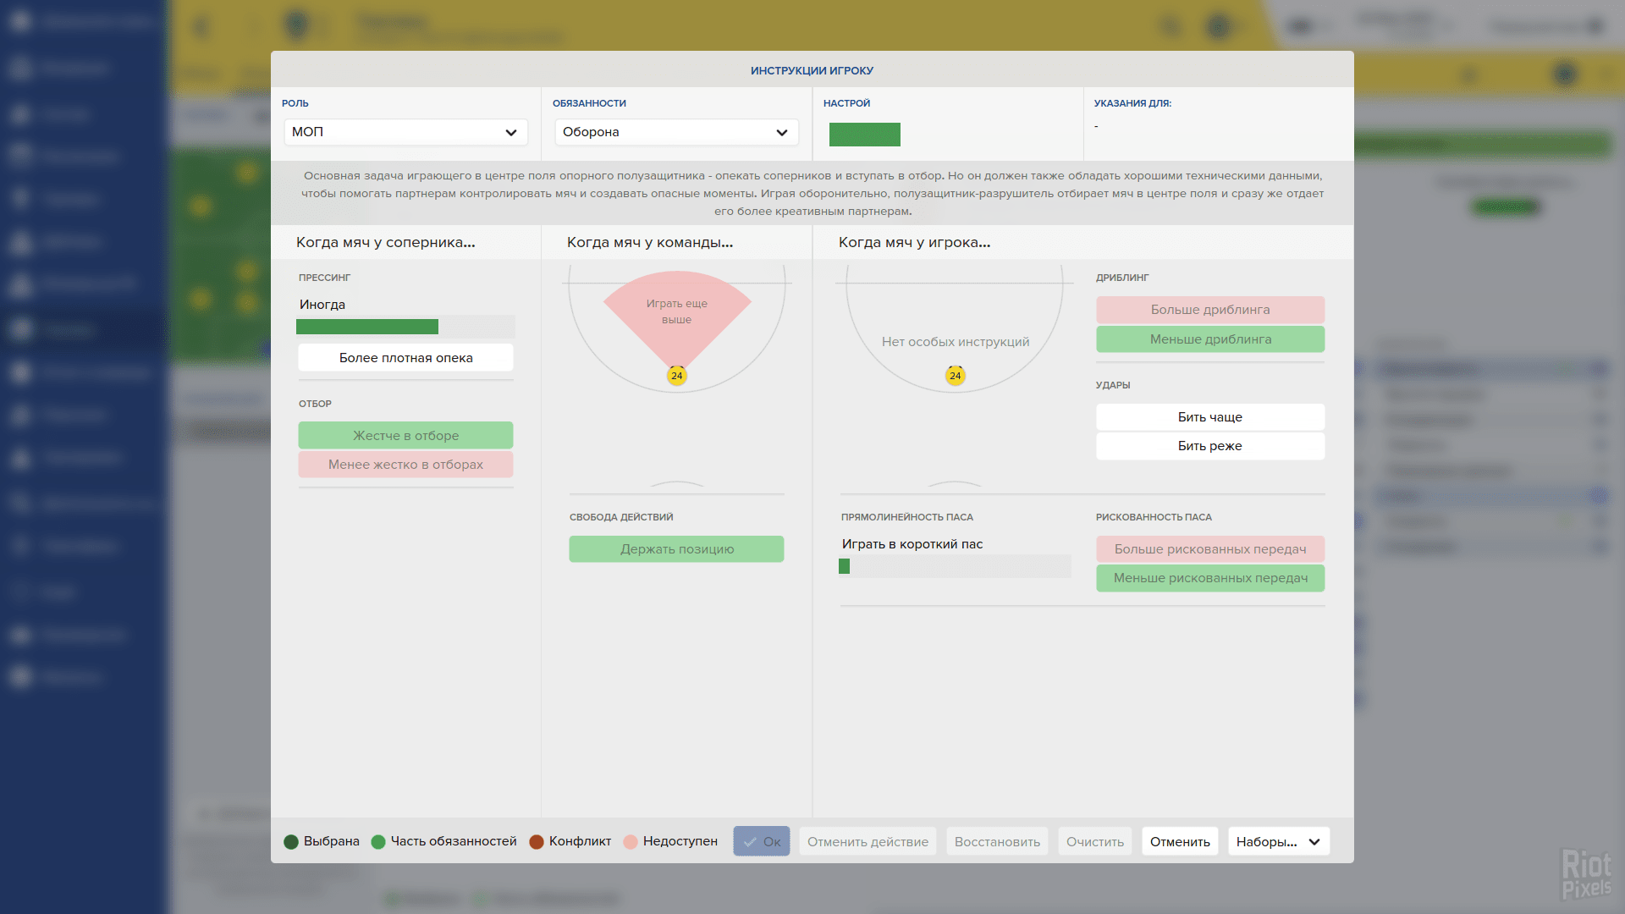Enable the Бить чаще shooting instruction

(x=1209, y=416)
